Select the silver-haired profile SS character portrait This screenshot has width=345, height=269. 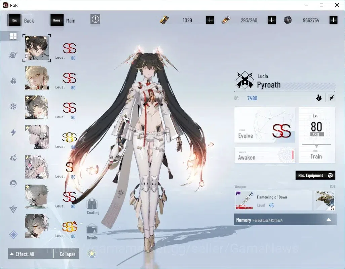(37, 196)
